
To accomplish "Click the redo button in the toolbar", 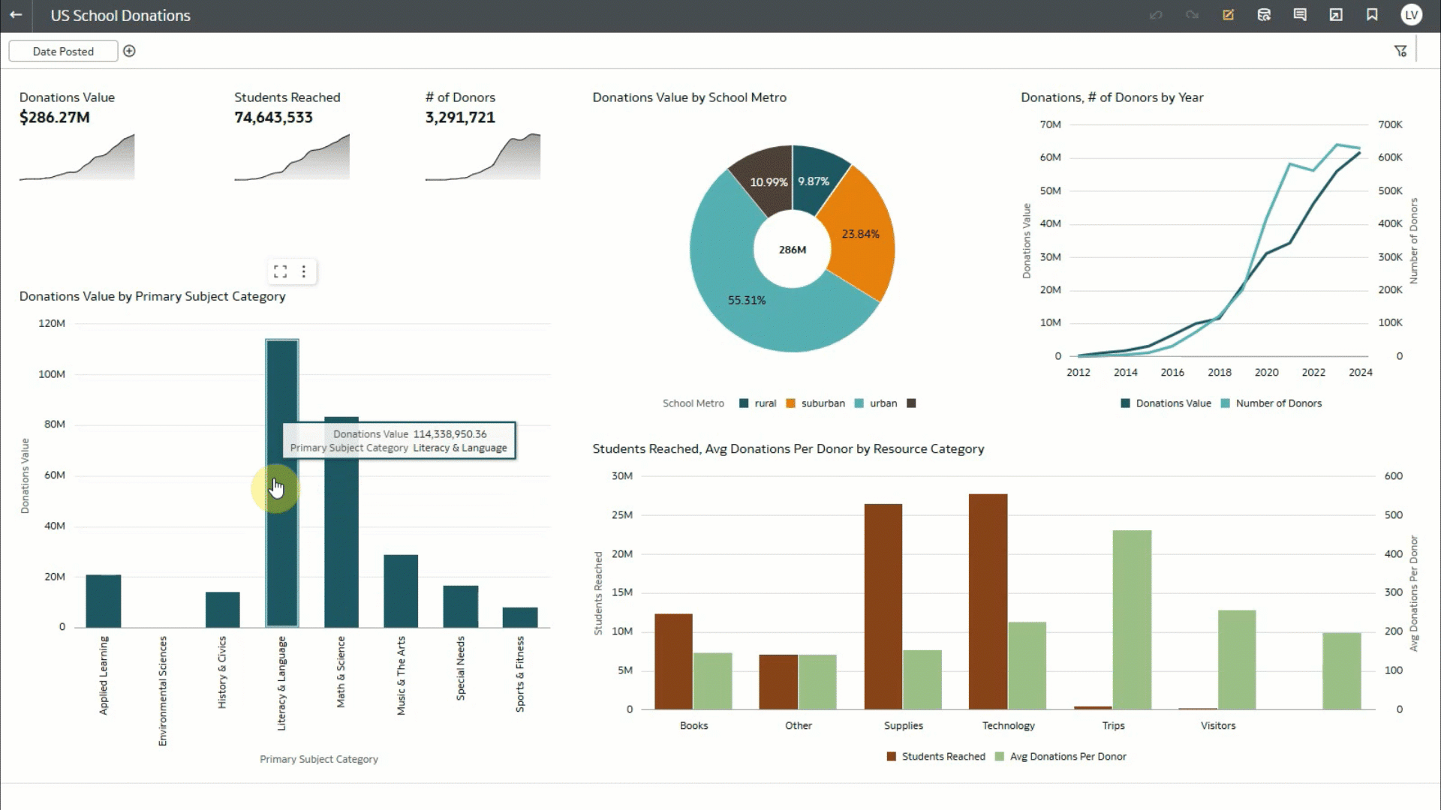I will [x=1192, y=15].
